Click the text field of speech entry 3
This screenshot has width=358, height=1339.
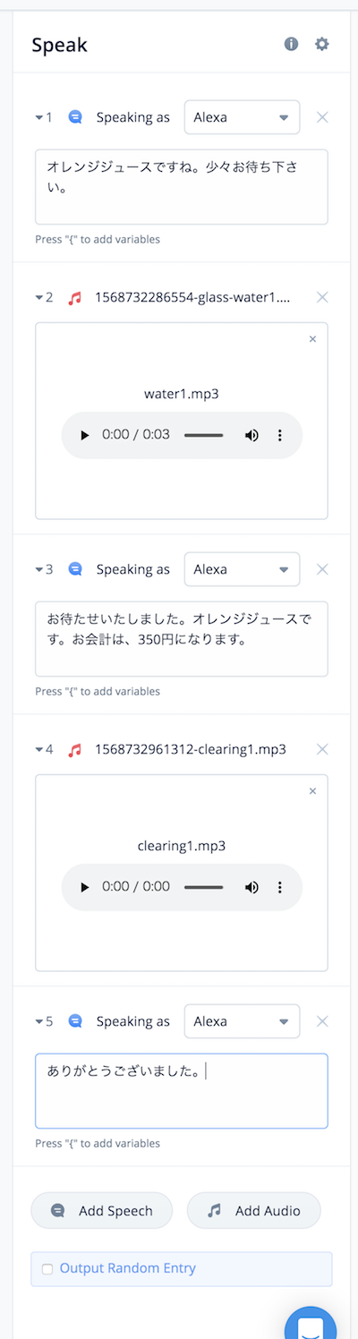[182, 639]
